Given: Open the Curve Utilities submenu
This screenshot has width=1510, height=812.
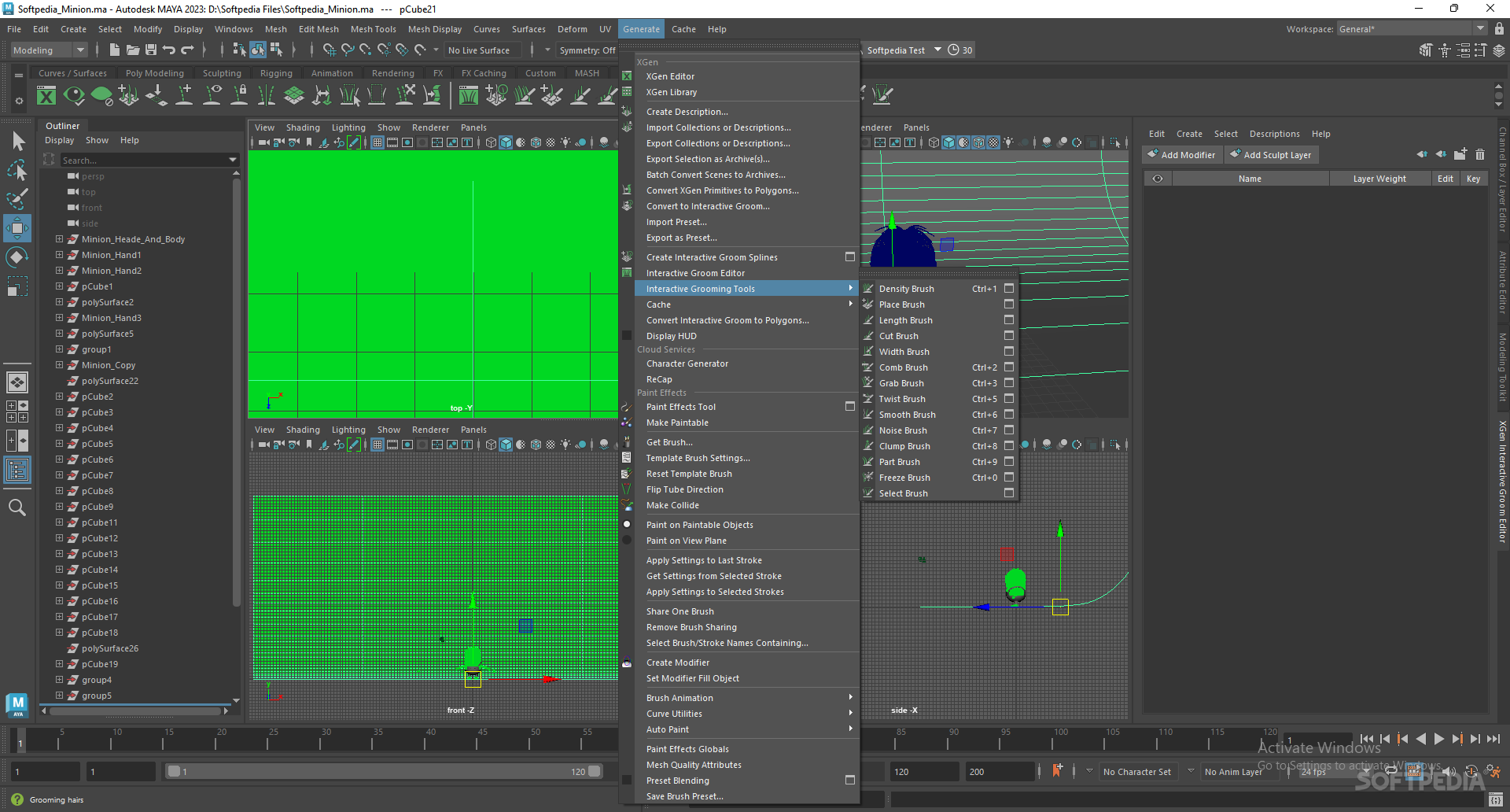Looking at the screenshot, I should point(746,714).
